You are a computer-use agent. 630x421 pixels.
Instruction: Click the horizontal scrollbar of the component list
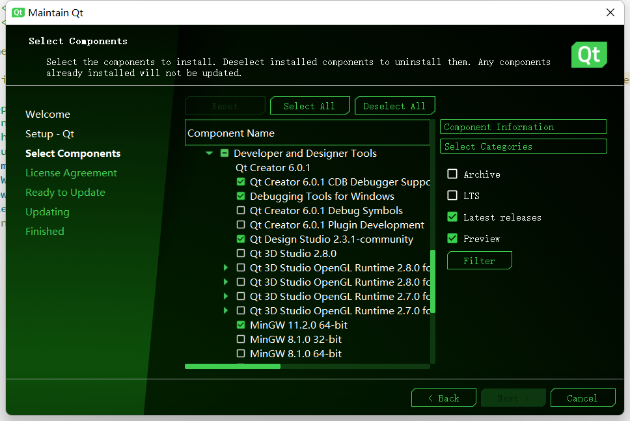point(232,366)
